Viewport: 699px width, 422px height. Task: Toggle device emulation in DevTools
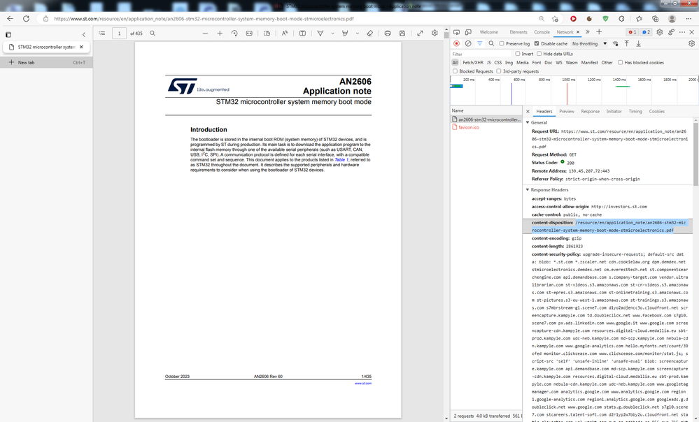point(468,32)
